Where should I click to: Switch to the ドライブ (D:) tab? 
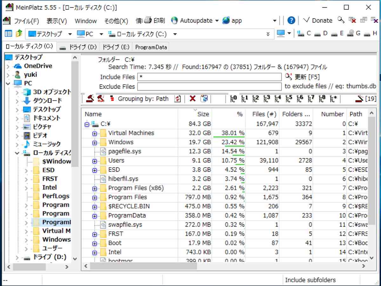[x=78, y=47]
